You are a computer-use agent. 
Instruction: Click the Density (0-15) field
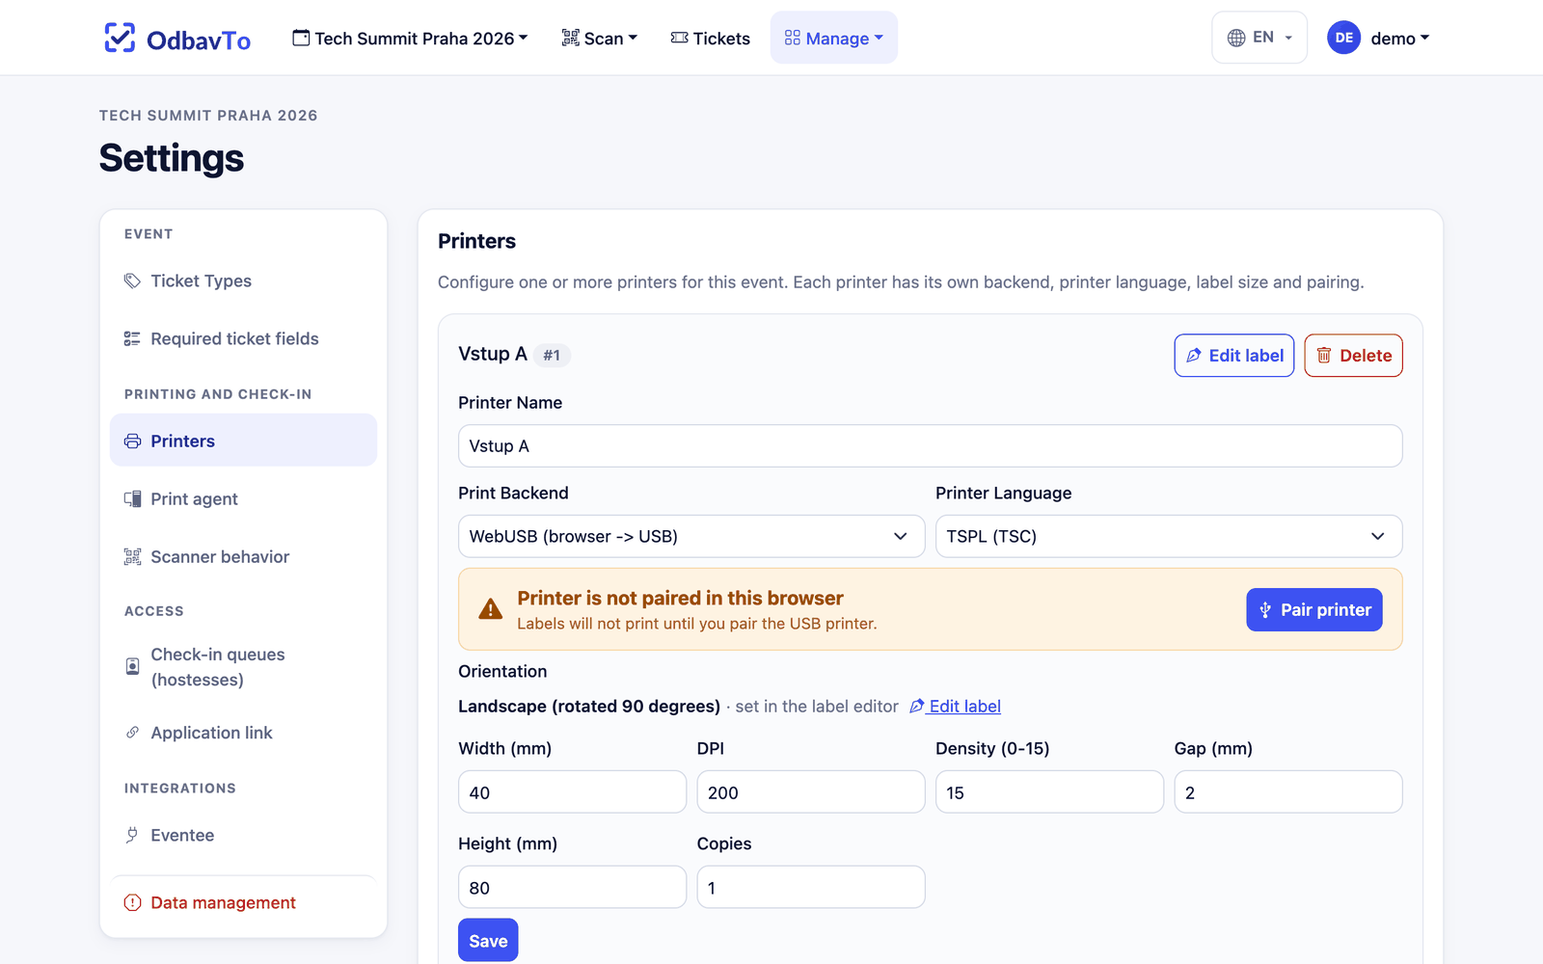click(x=1050, y=792)
